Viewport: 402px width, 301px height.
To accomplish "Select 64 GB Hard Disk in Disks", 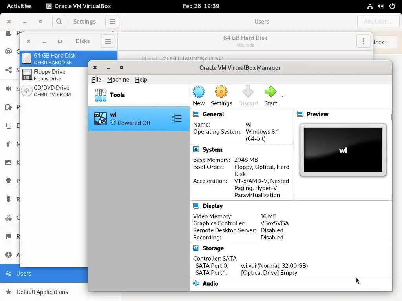I will tap(68, 59).
